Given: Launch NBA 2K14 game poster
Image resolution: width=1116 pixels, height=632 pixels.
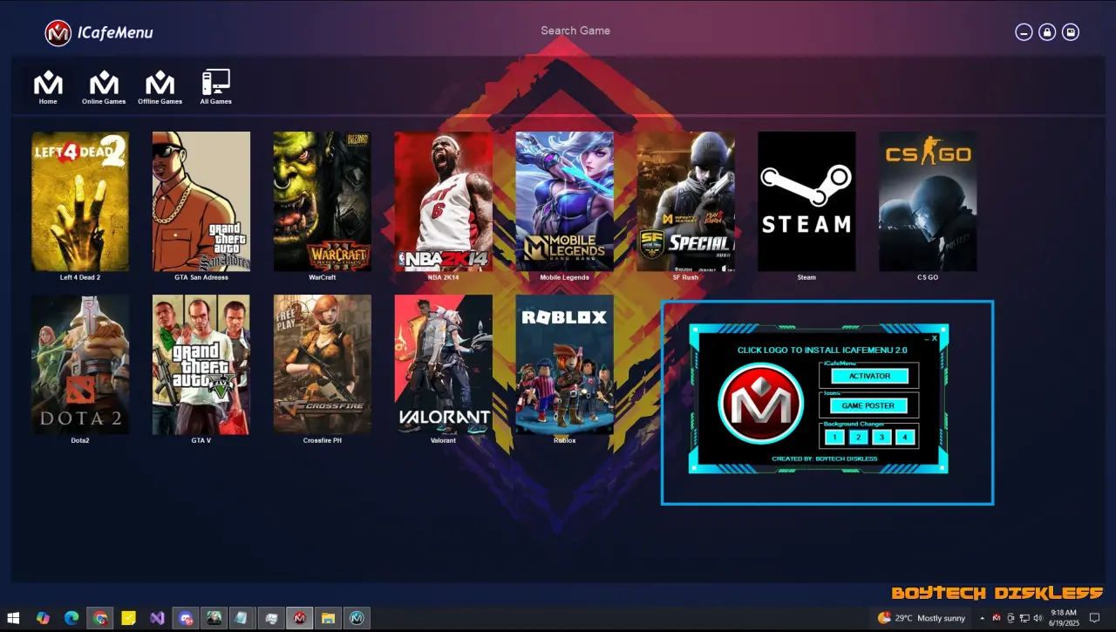Looking at the screenshot, I should (x=444, y=201).
